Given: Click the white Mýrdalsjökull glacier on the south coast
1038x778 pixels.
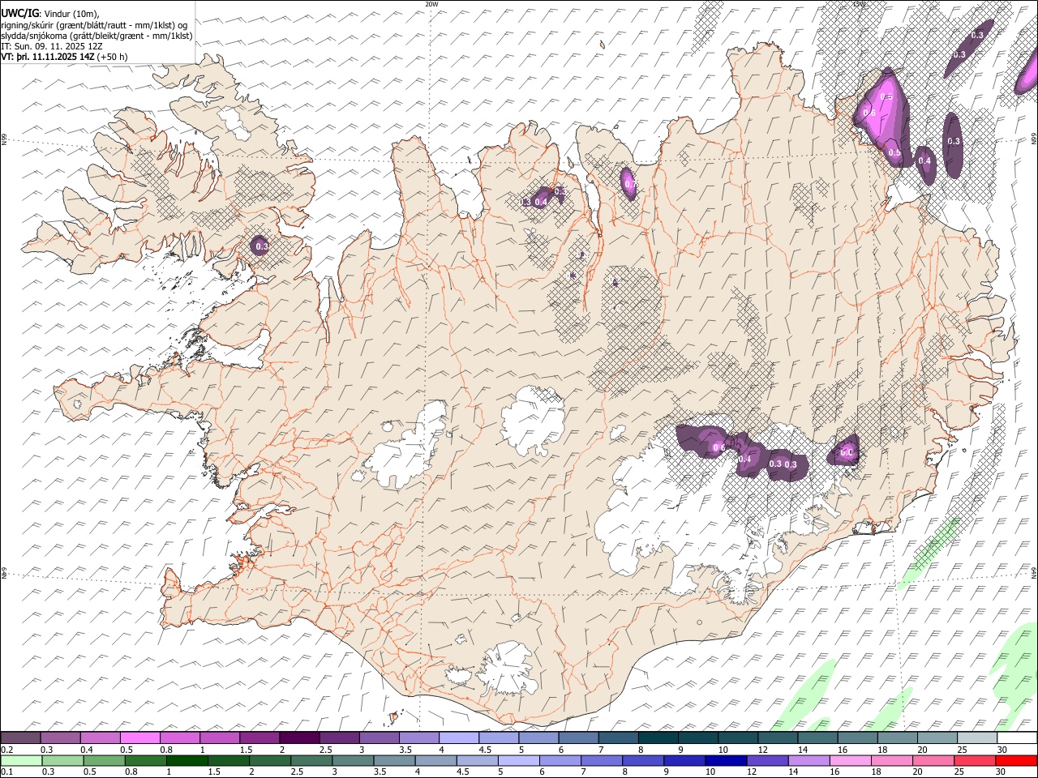Looking at the screenshot, I should [507, 669].
